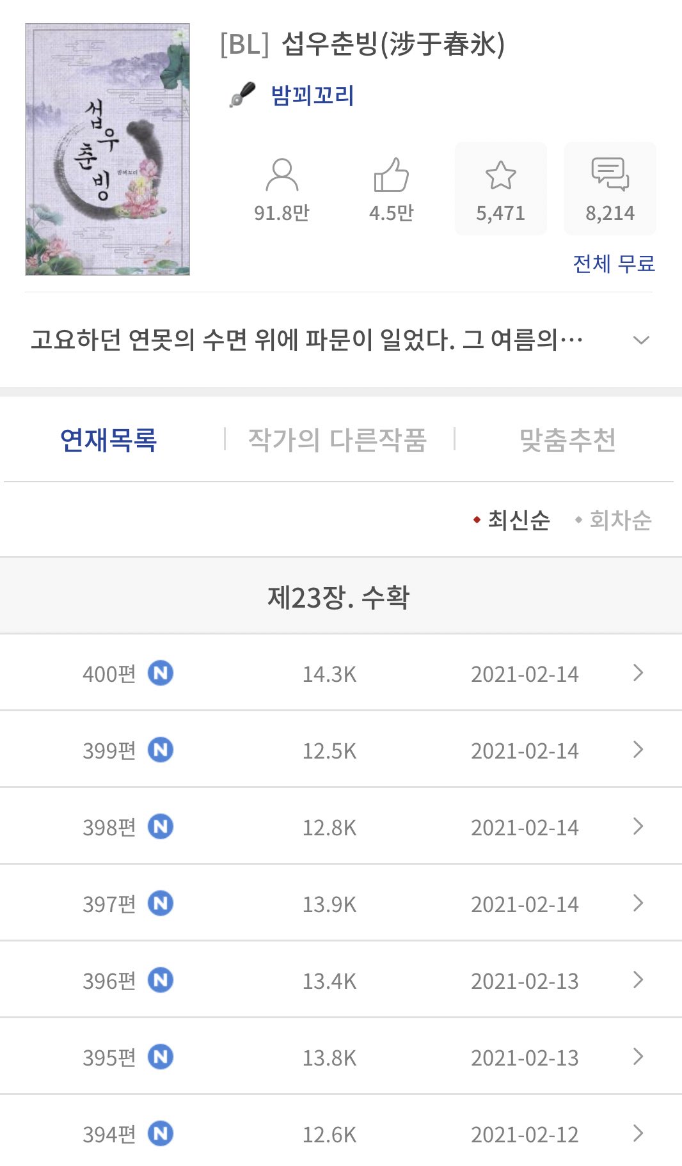
Task: Tap the reader count person icon
Action: tap(282, 175)
